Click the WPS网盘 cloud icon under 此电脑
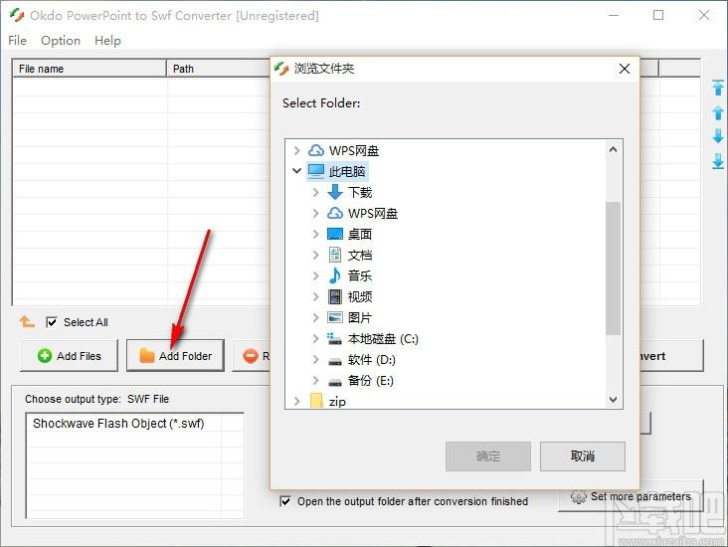Viewport: 728px width, 547px height. click(x=335, y=213)
